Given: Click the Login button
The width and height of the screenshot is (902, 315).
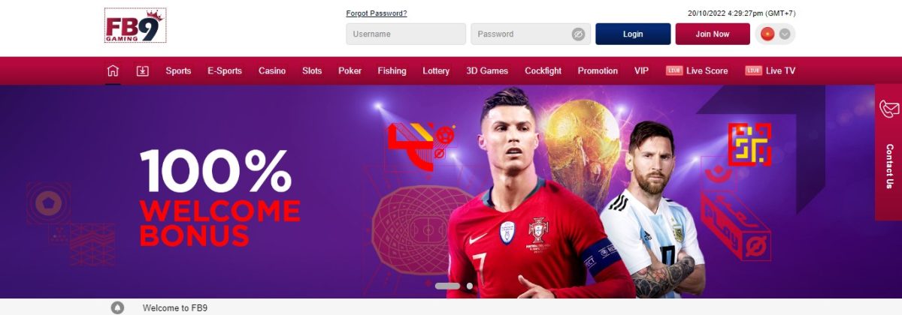Looking at the screenshot, I should [633, 34].
